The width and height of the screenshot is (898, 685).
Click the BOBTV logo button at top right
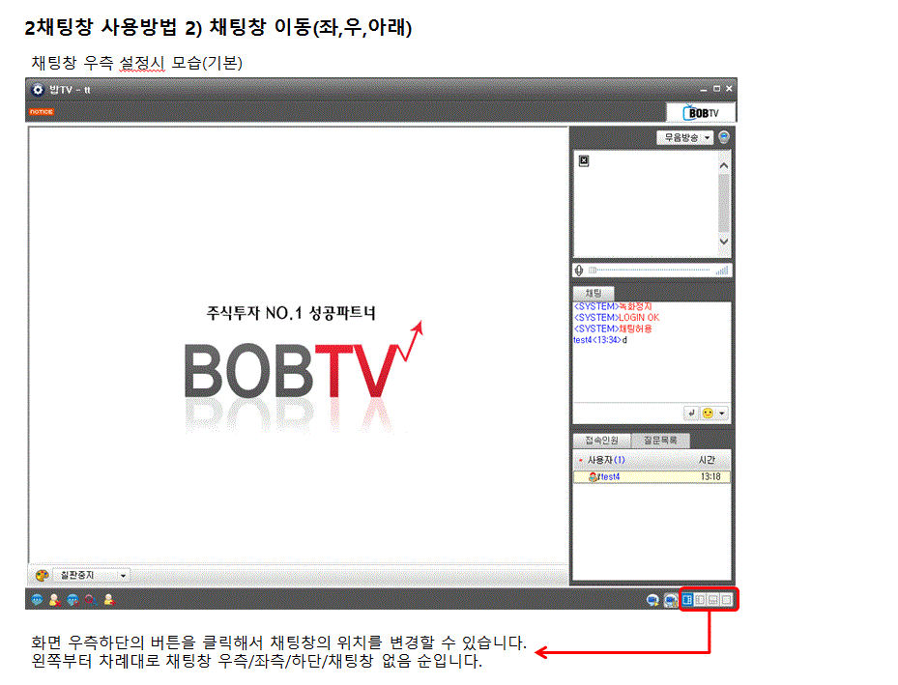701,112
